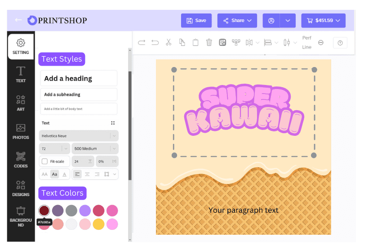Select the salmon color swatch
The image size is (368, 246).
click(x=58, y=224)
